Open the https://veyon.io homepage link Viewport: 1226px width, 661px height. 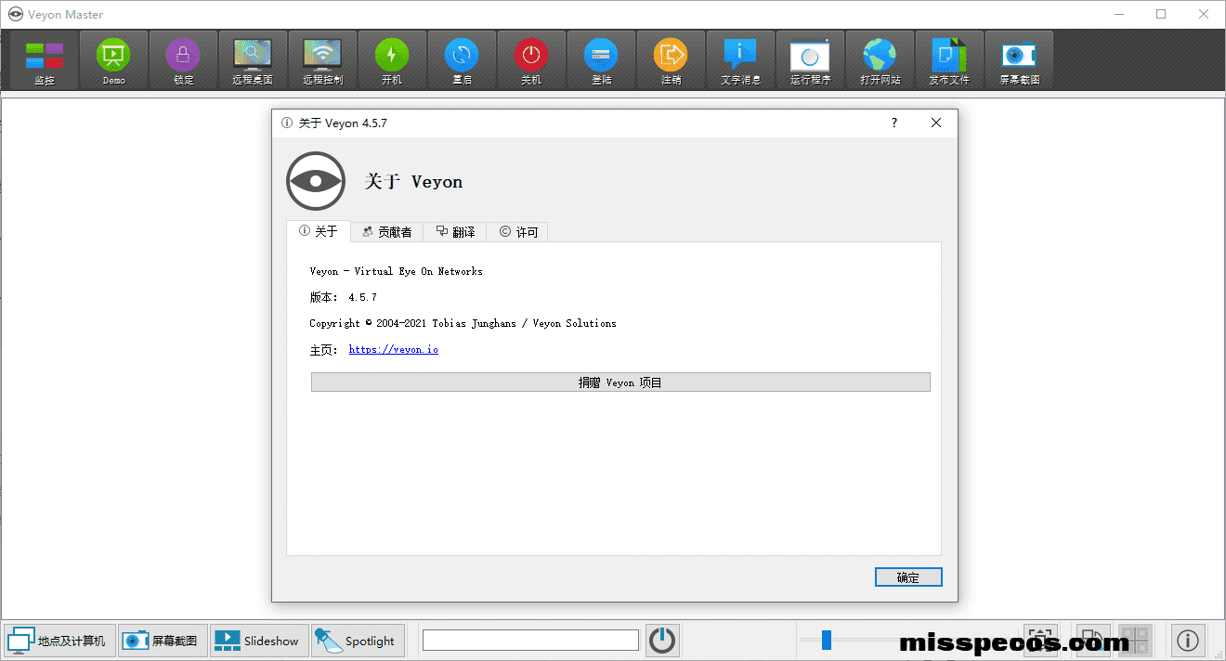394,349
